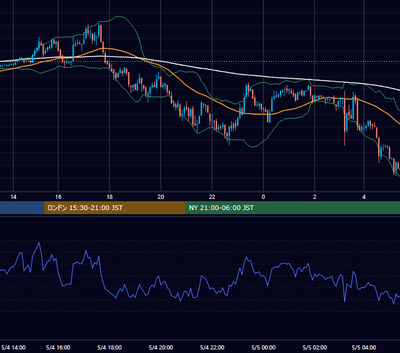Viewport: 400px width, 353px height.
Task: Click the 5/5 00:00 date label
Action: click(x=264, y=347)
